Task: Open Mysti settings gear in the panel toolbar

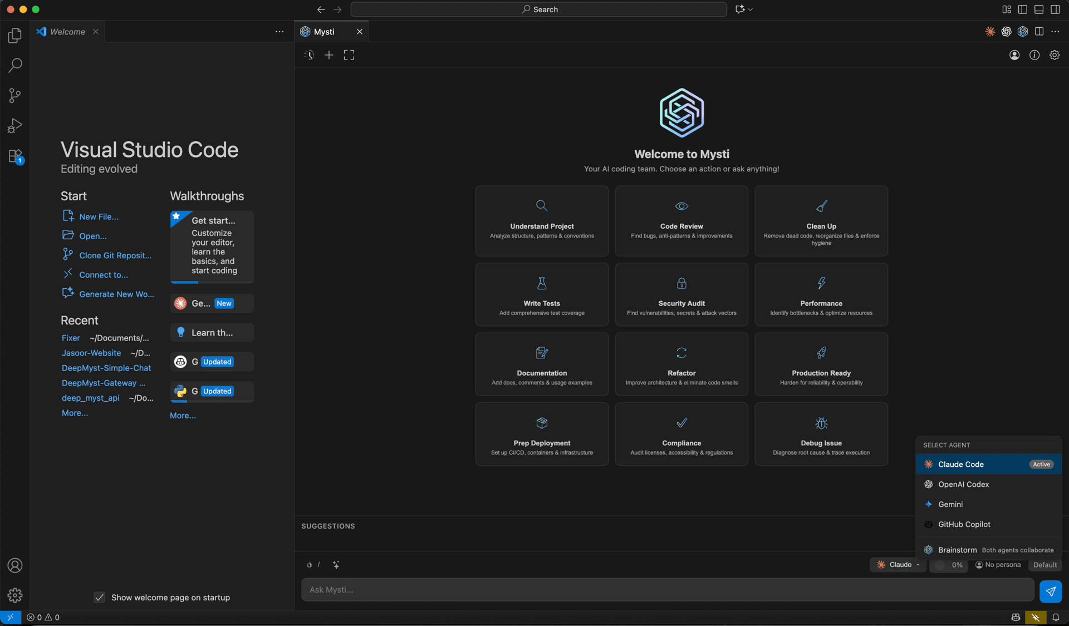Action: point(1055,55)
